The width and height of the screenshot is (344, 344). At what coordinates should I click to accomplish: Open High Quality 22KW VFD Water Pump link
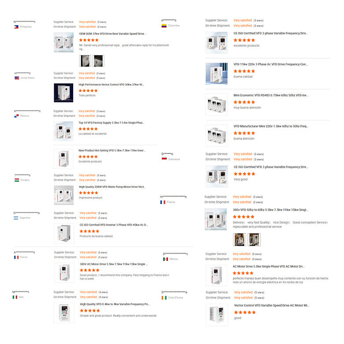coord(112,187)
